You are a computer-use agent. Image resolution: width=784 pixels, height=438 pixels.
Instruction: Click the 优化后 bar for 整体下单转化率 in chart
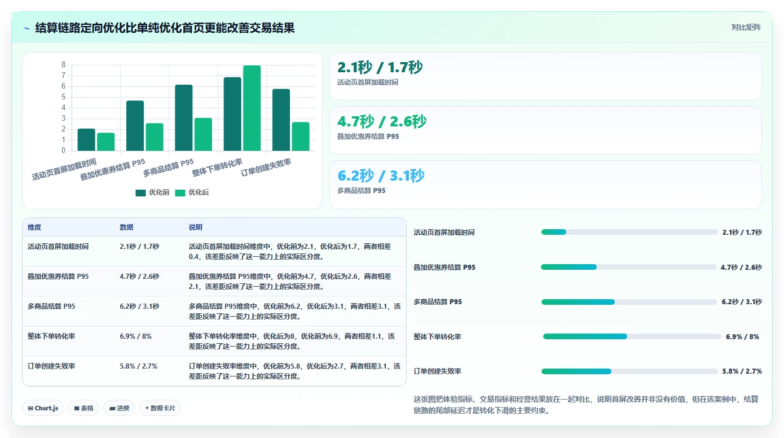[252, 108]
